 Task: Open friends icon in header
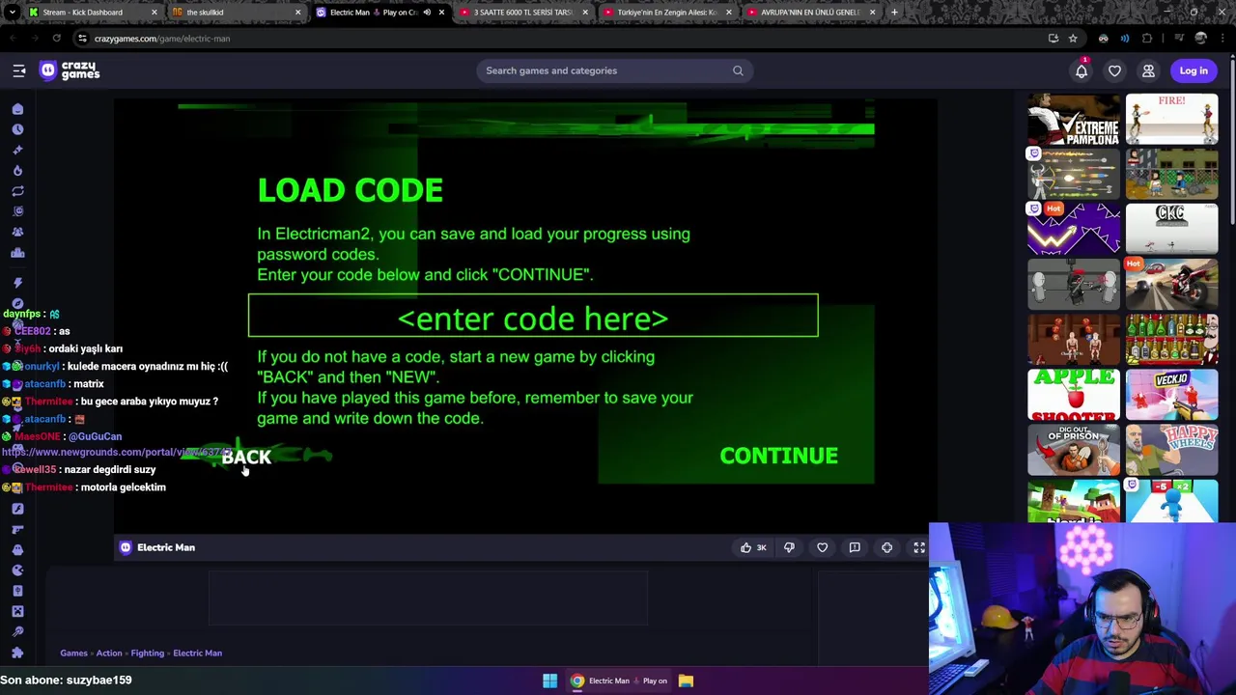coord(1148,70)
